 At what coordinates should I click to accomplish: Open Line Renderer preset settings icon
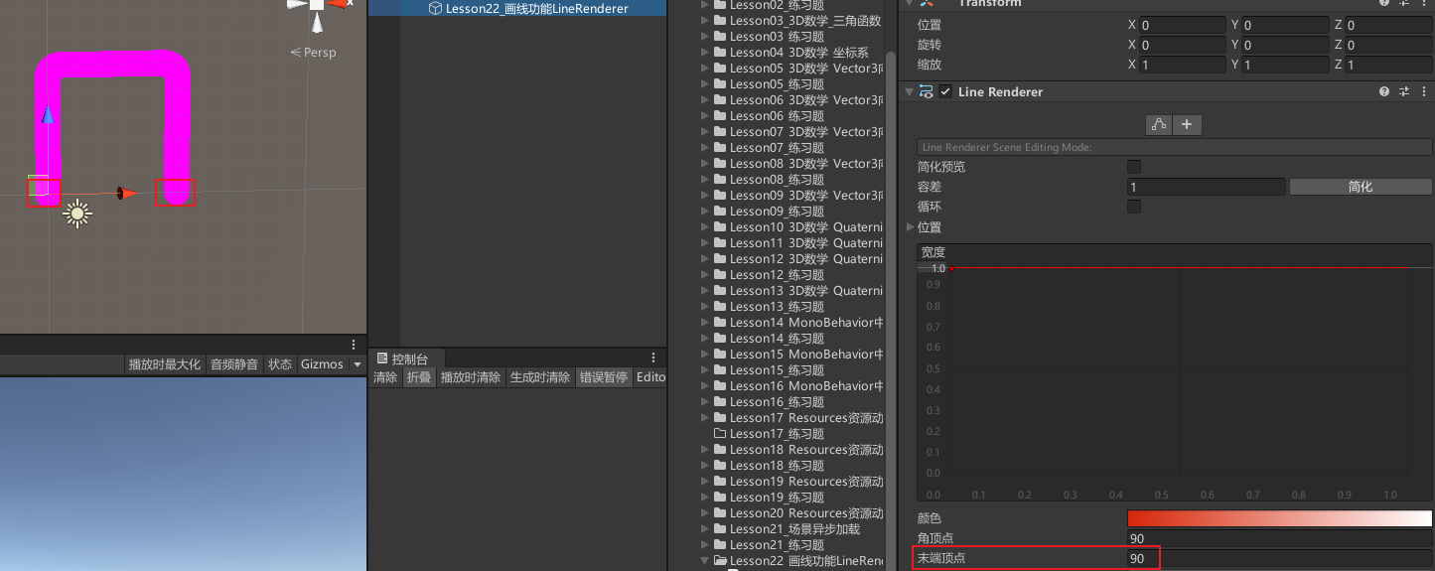tap(1404, 91)
